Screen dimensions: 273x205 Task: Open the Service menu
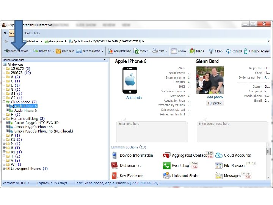[28, 33]
